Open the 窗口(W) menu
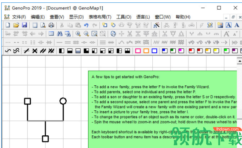The image size is (242, 148). click(x=163, y=17)
